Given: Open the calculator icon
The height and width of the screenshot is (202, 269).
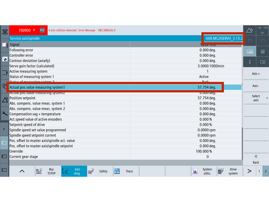Looking at the screenshot, I should [263, 51].
